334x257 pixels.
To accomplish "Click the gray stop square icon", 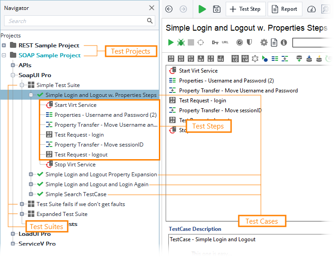I will tap(191, 42).
